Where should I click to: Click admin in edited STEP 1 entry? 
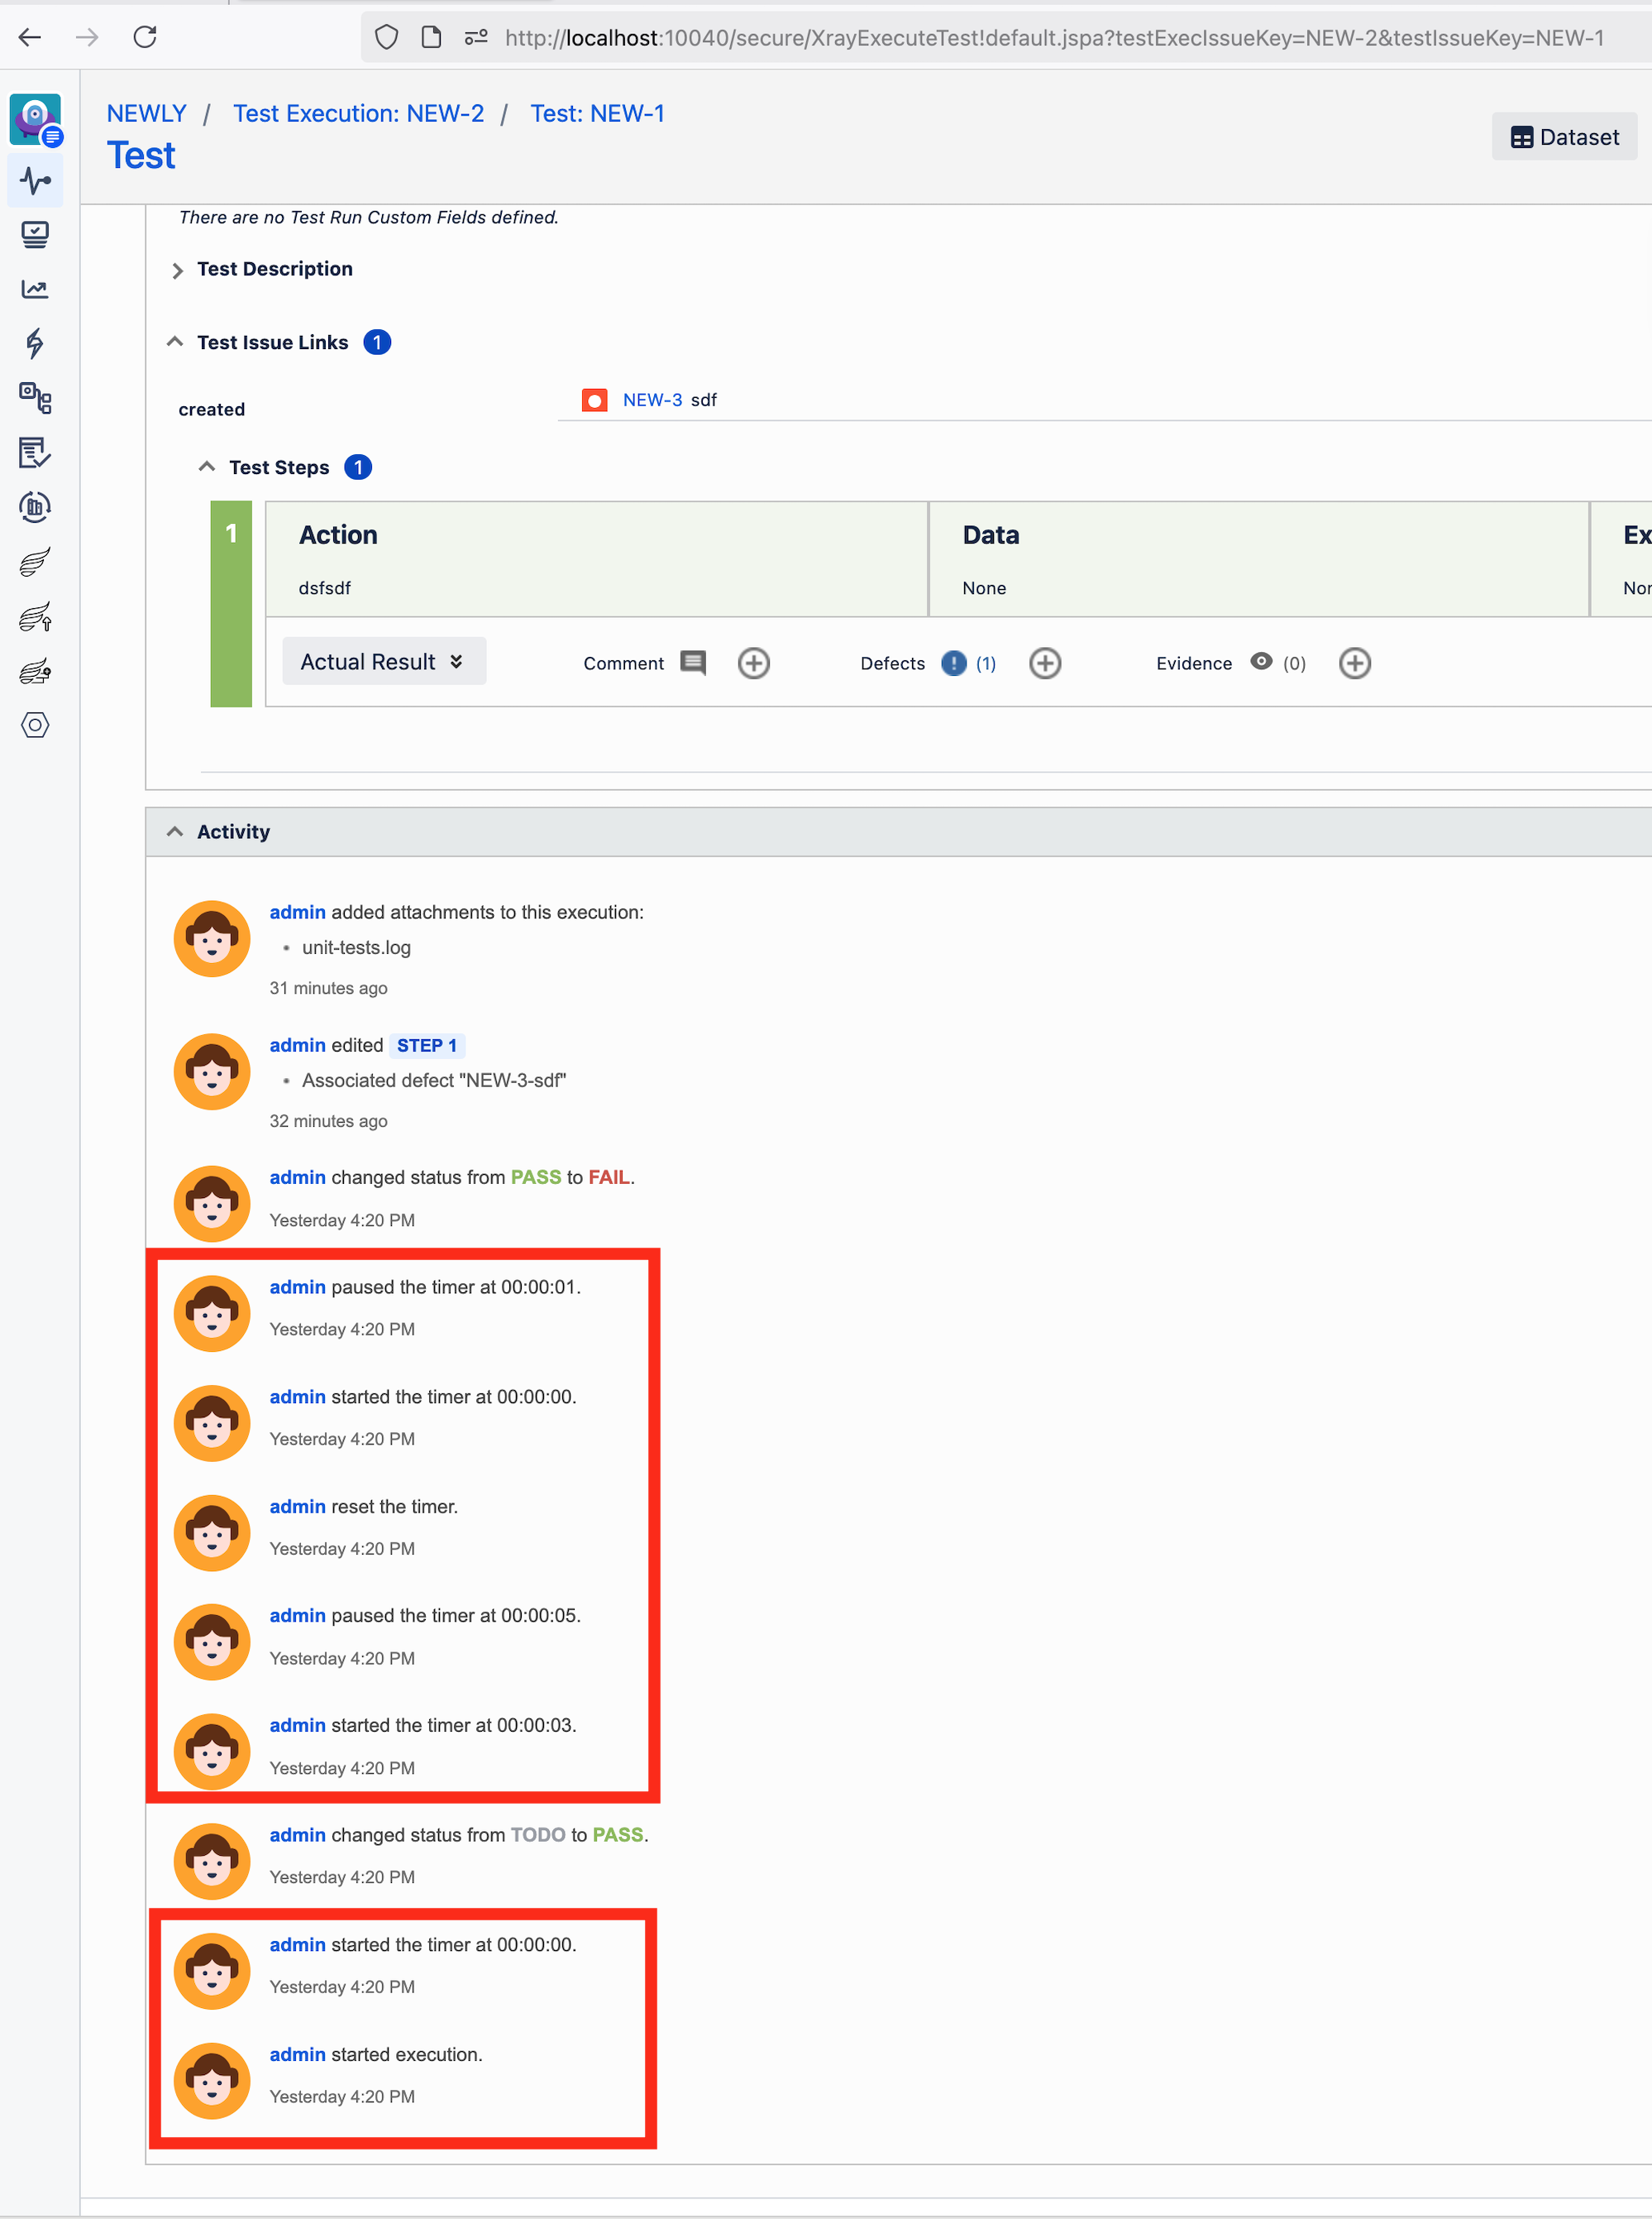297,1046
